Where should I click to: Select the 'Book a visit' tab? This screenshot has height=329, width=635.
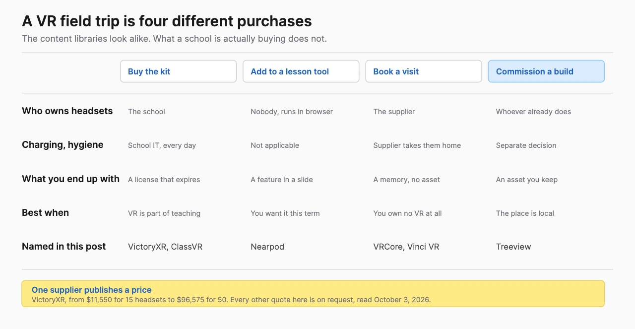coord(424,71)
